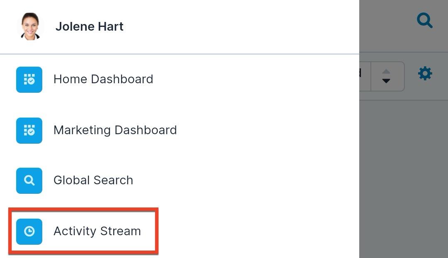
Task: Dismiss the menu by clicking the dimmed overlay
Action: (x=402, y=174)
